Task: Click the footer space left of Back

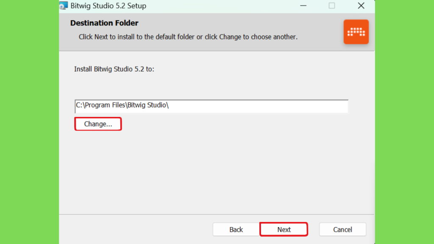Action: pos(136,229)
